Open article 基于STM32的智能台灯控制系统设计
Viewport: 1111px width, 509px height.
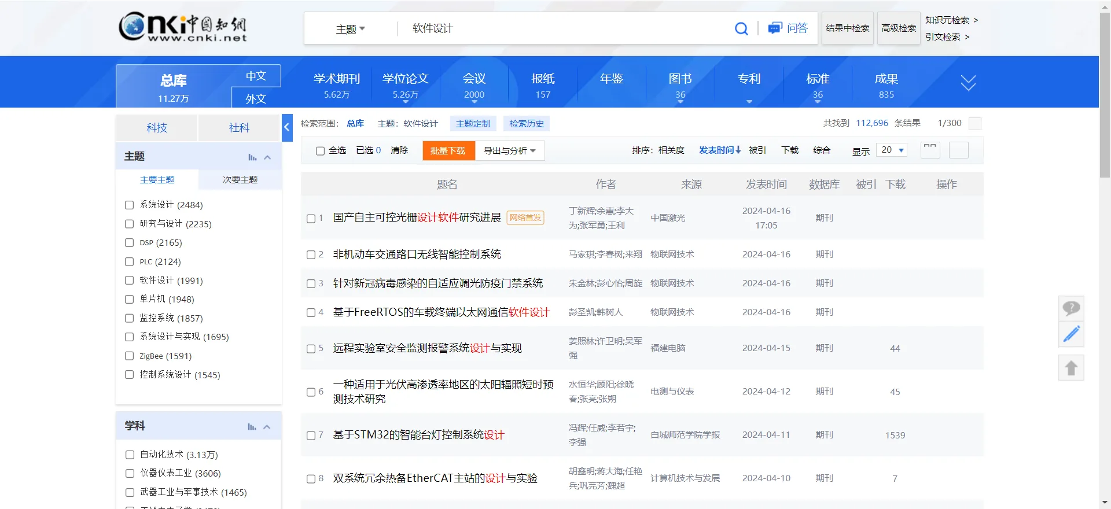click(x=418, y=435)
